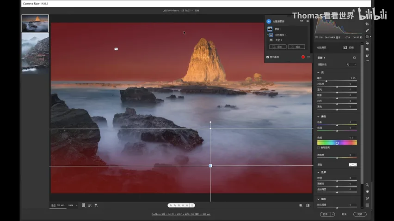Select the Crop tool icon
This screenshot has width=394, height=221.
(367, 24)
